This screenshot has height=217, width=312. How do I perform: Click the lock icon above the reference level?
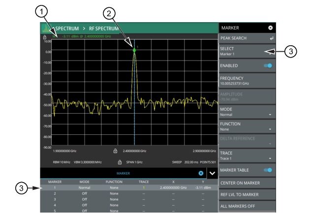coord(45,36)
